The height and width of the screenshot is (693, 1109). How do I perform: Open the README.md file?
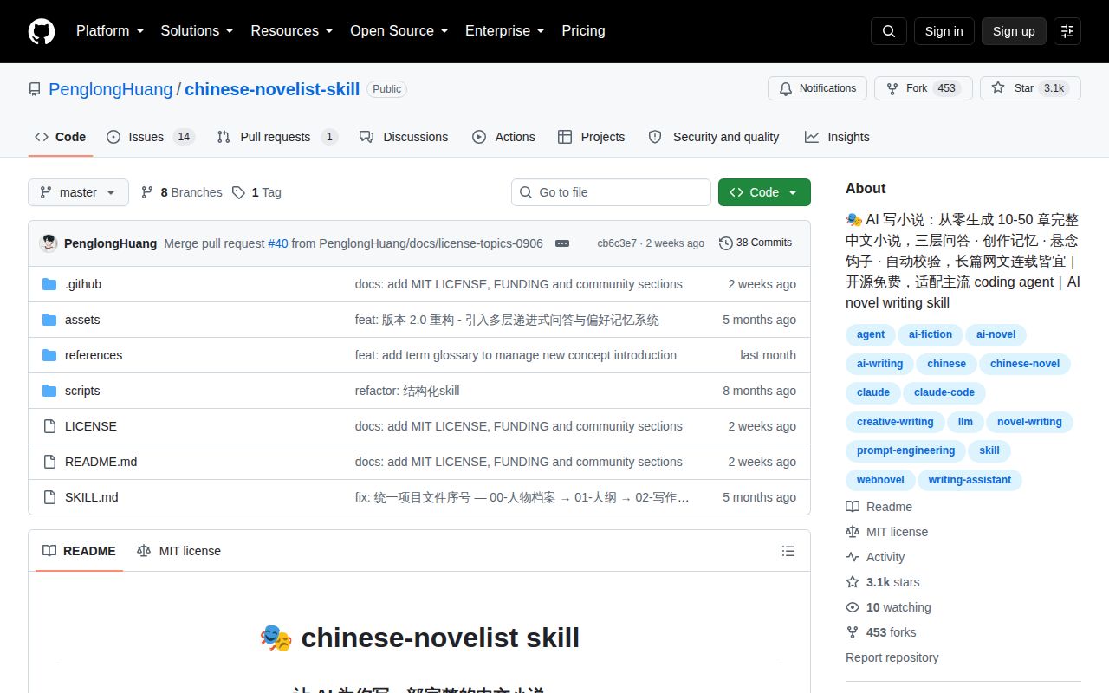coord(101,462)
